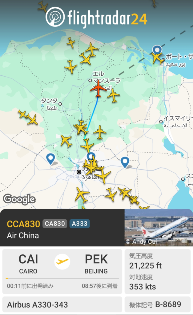Tap the B-8689 registration panel
This screenshot has width=193, height=315.
(x=158, y=304)
